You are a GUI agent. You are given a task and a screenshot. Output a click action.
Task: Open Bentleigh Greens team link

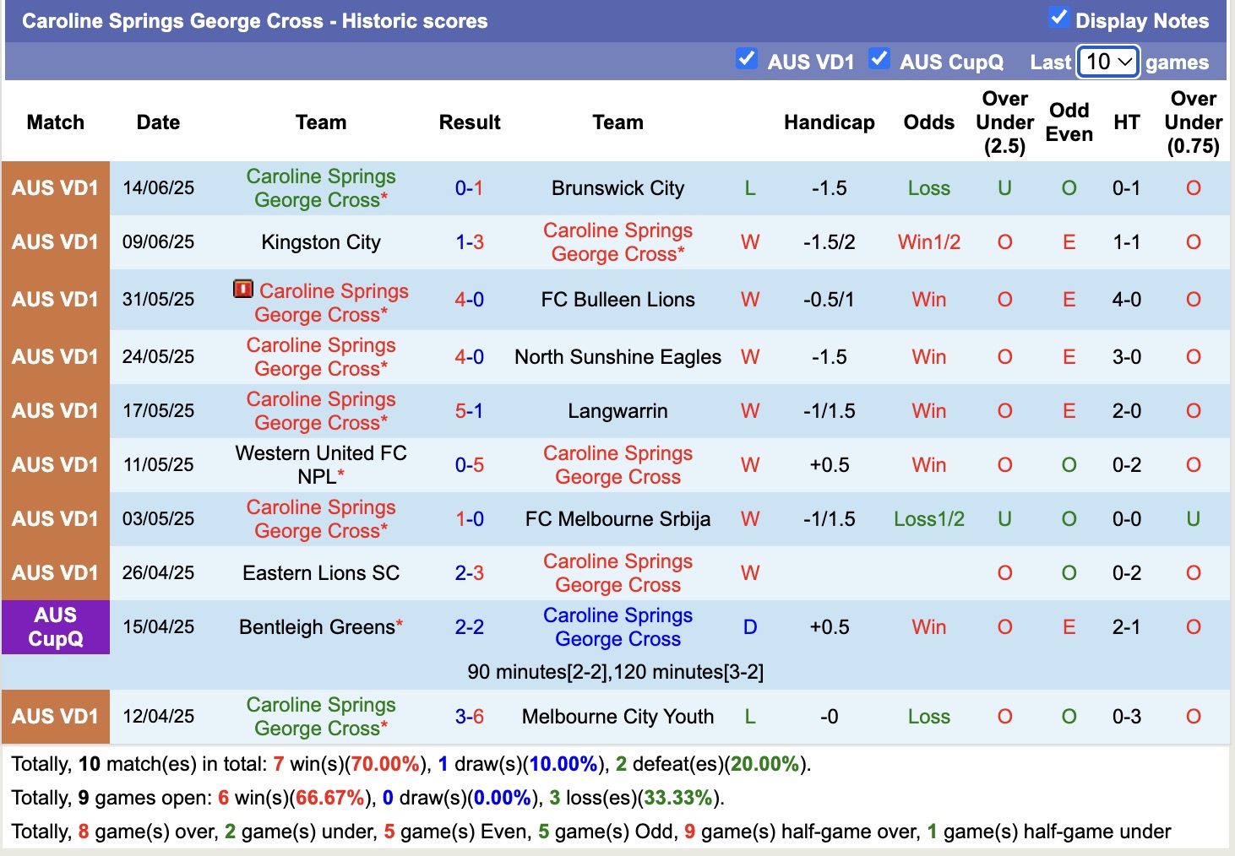[x=317, y=627]
